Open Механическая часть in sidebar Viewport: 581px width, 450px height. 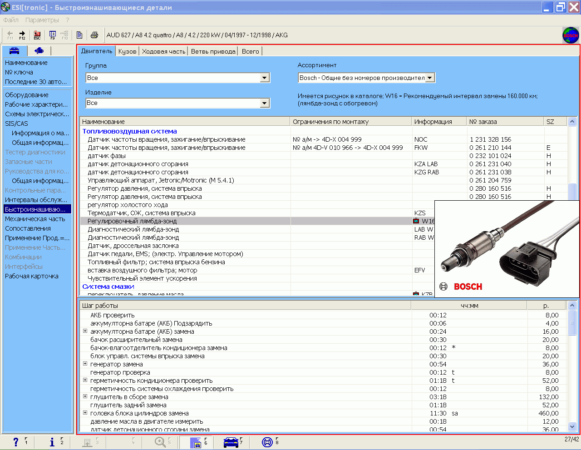(x=35, y=219)
